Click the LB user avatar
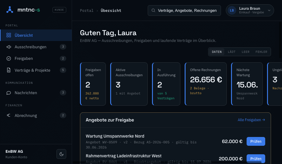The height and width of the screenshot is (164, 282). (x=232, y=10)
